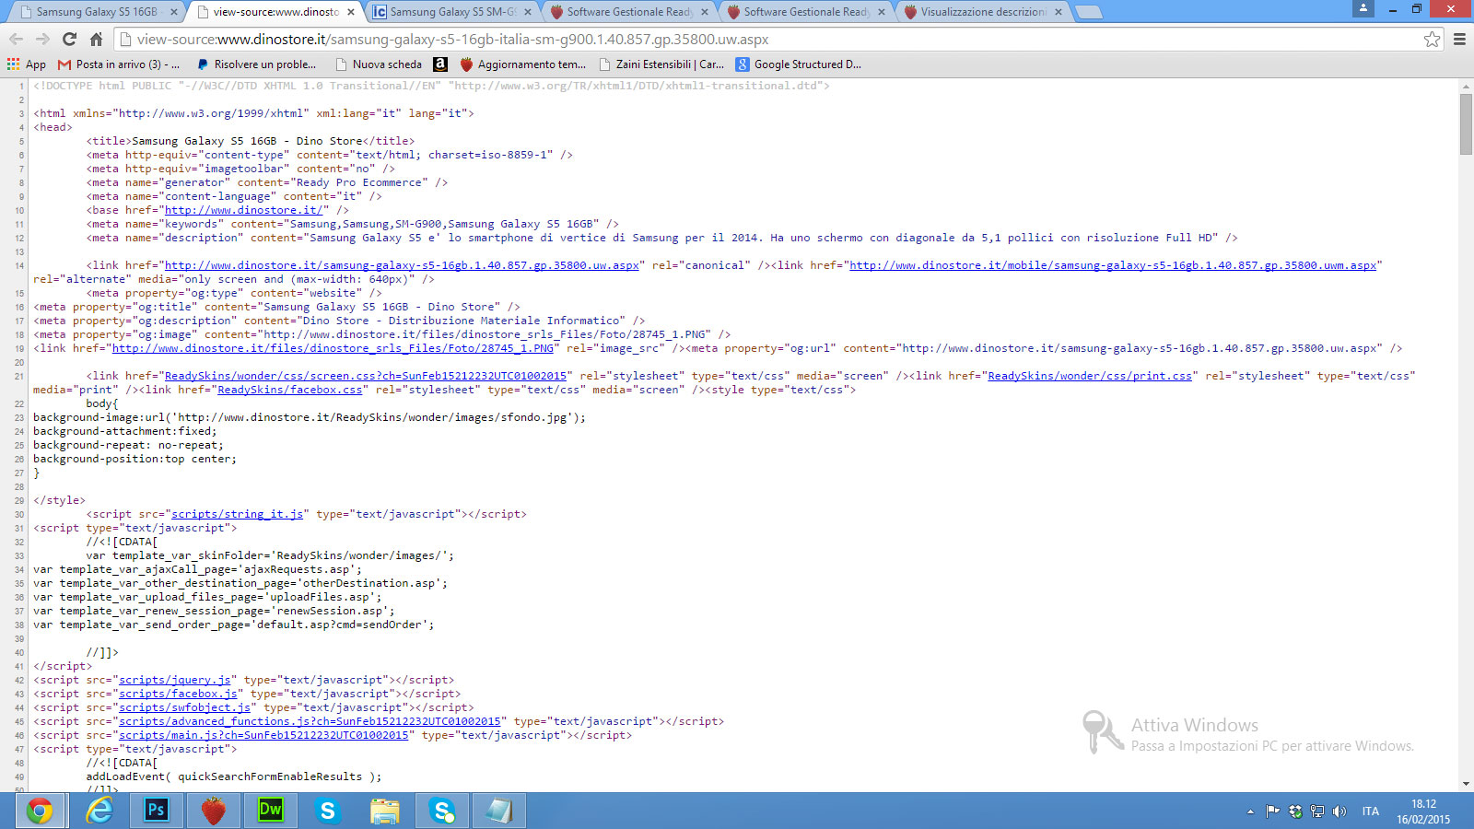Follow the base href http://www.dinostore.it/ link
The width and height of the screenshot is (1474, 829).
pos(244,210)
